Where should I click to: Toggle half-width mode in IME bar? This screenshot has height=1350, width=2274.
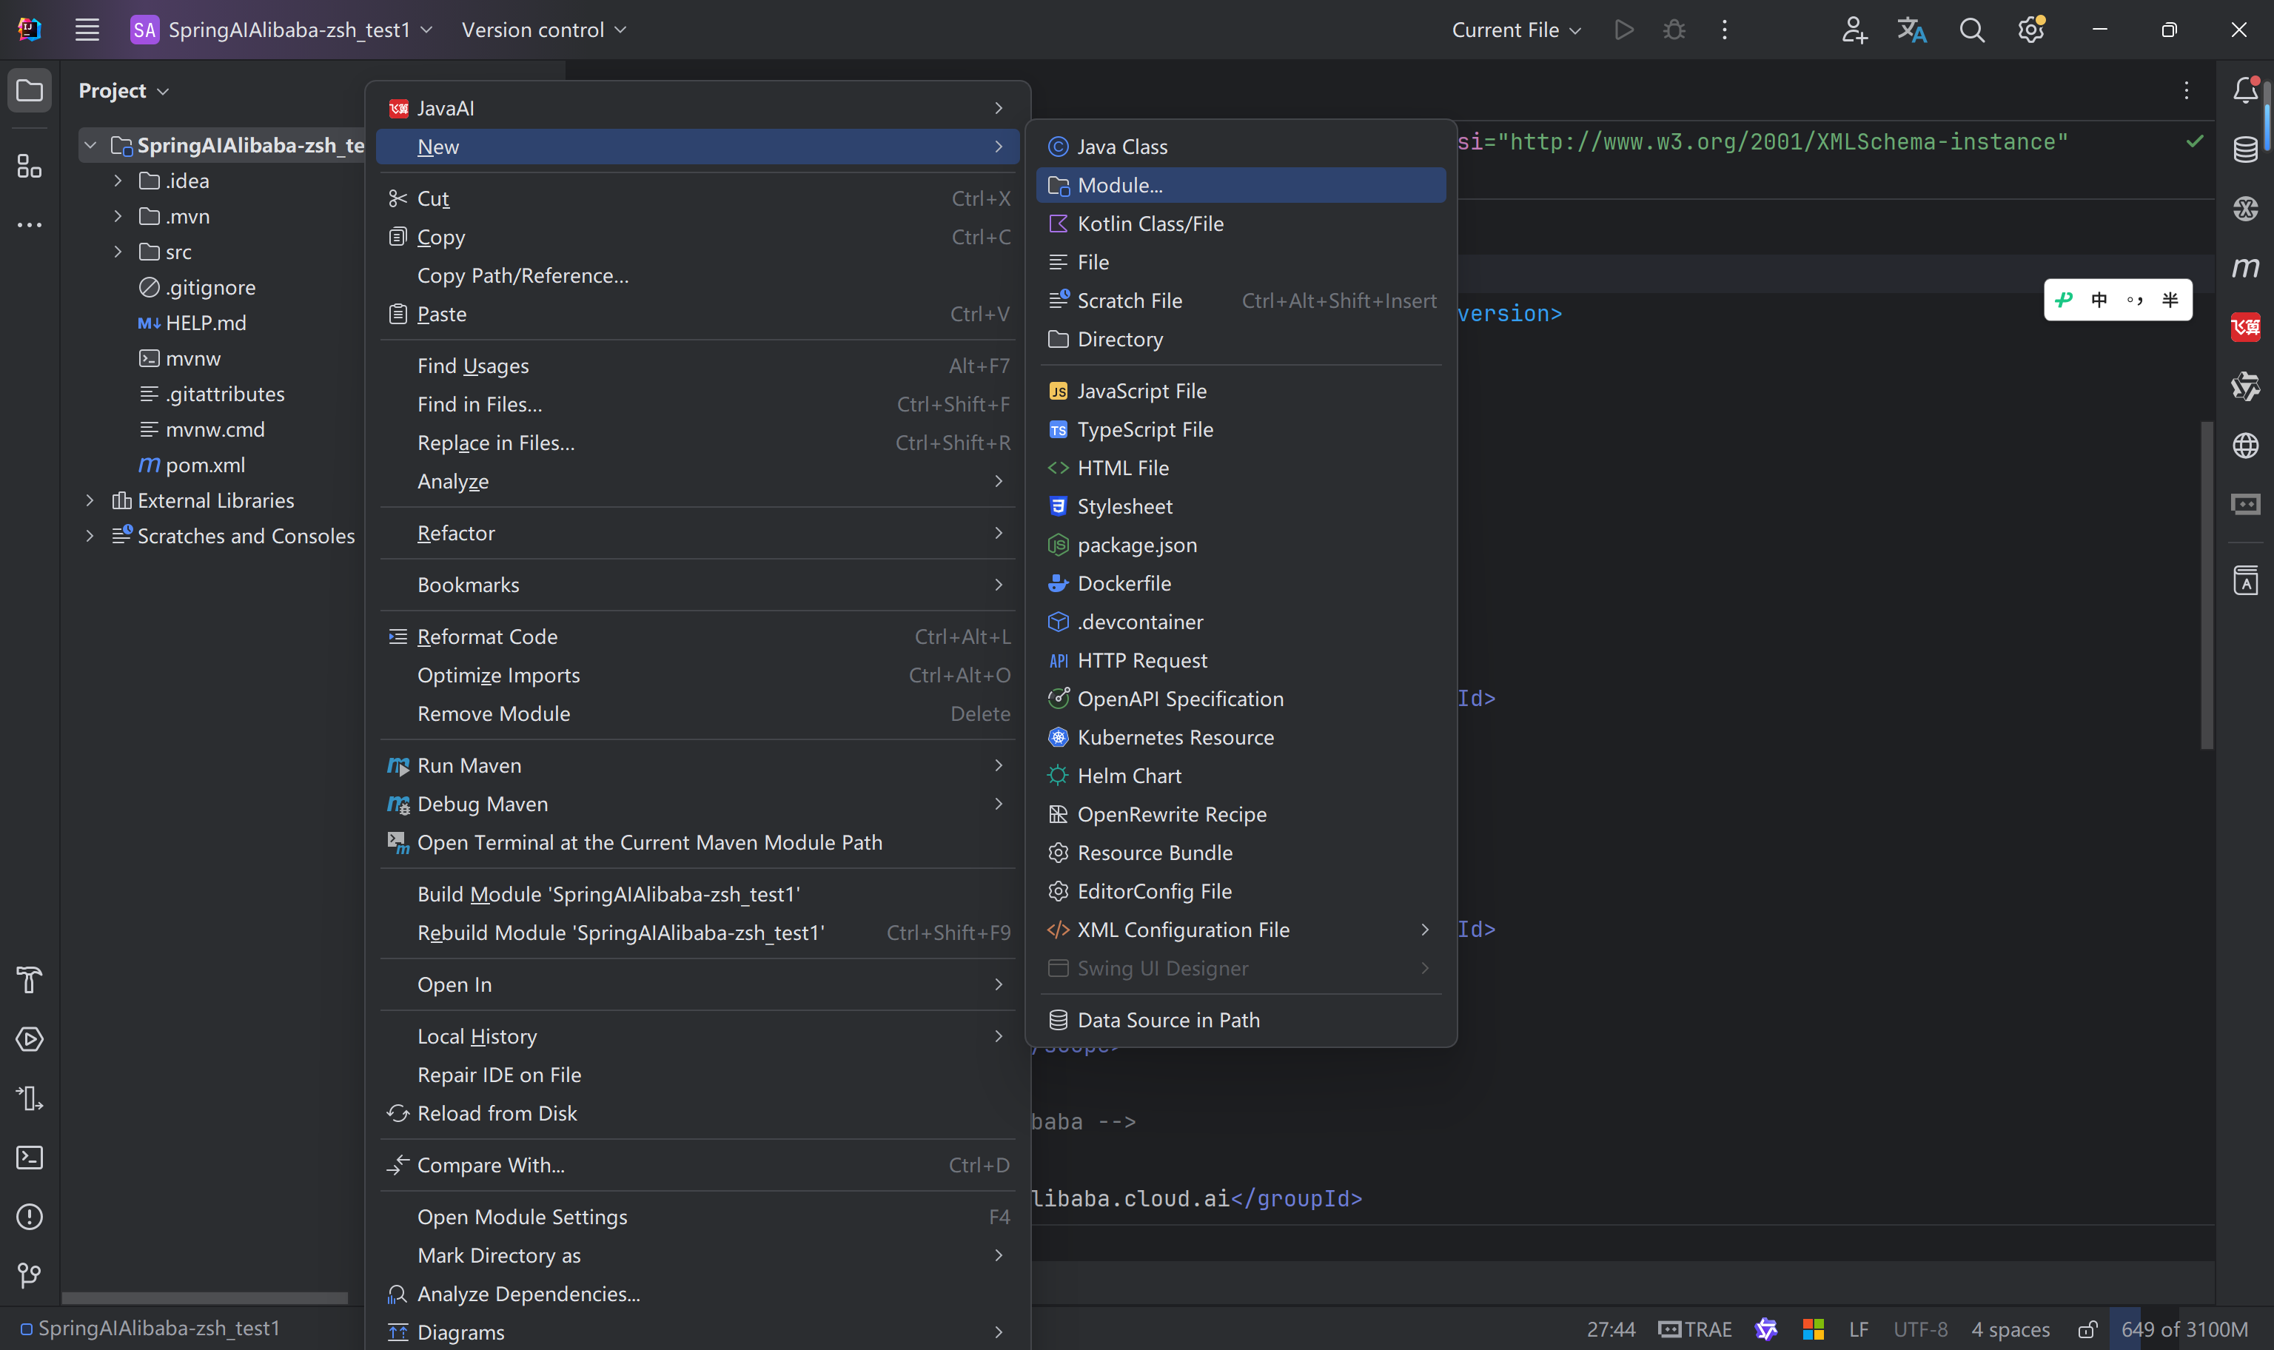tap(2170, 300)
